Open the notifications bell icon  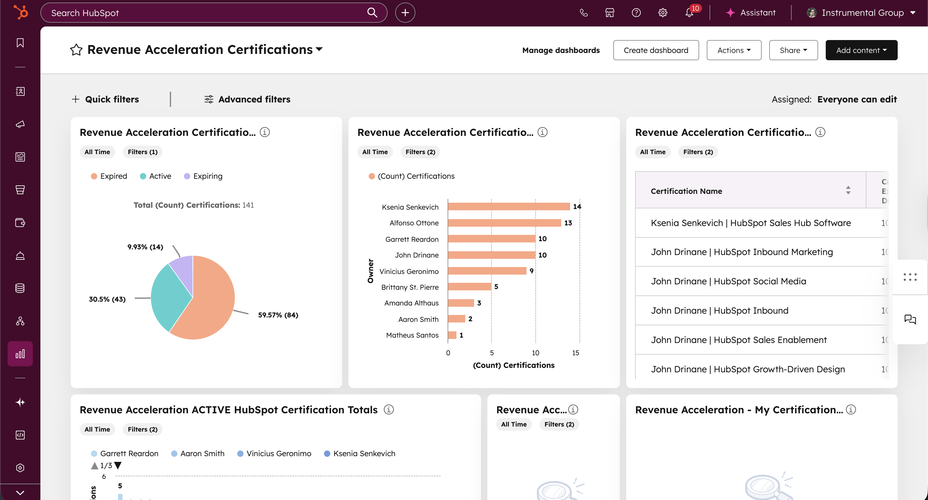689,13
